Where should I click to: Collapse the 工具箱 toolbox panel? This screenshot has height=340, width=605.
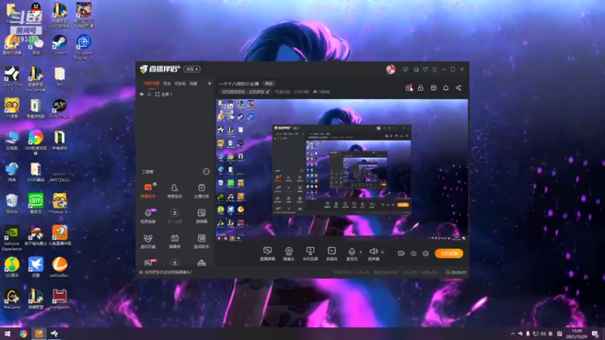tap(206, 172)
